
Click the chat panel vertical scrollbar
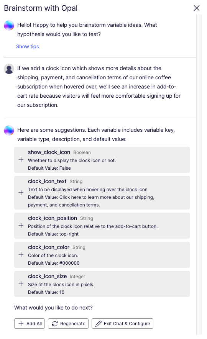click(199, 174)
